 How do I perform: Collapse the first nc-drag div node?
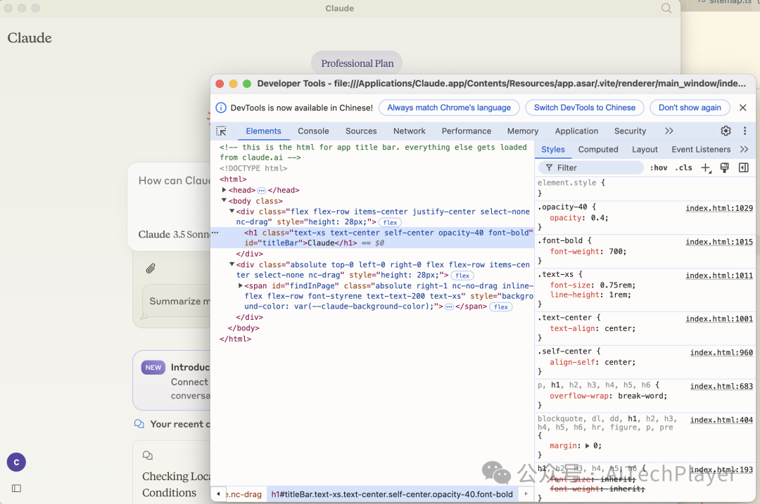click(232, 211)
